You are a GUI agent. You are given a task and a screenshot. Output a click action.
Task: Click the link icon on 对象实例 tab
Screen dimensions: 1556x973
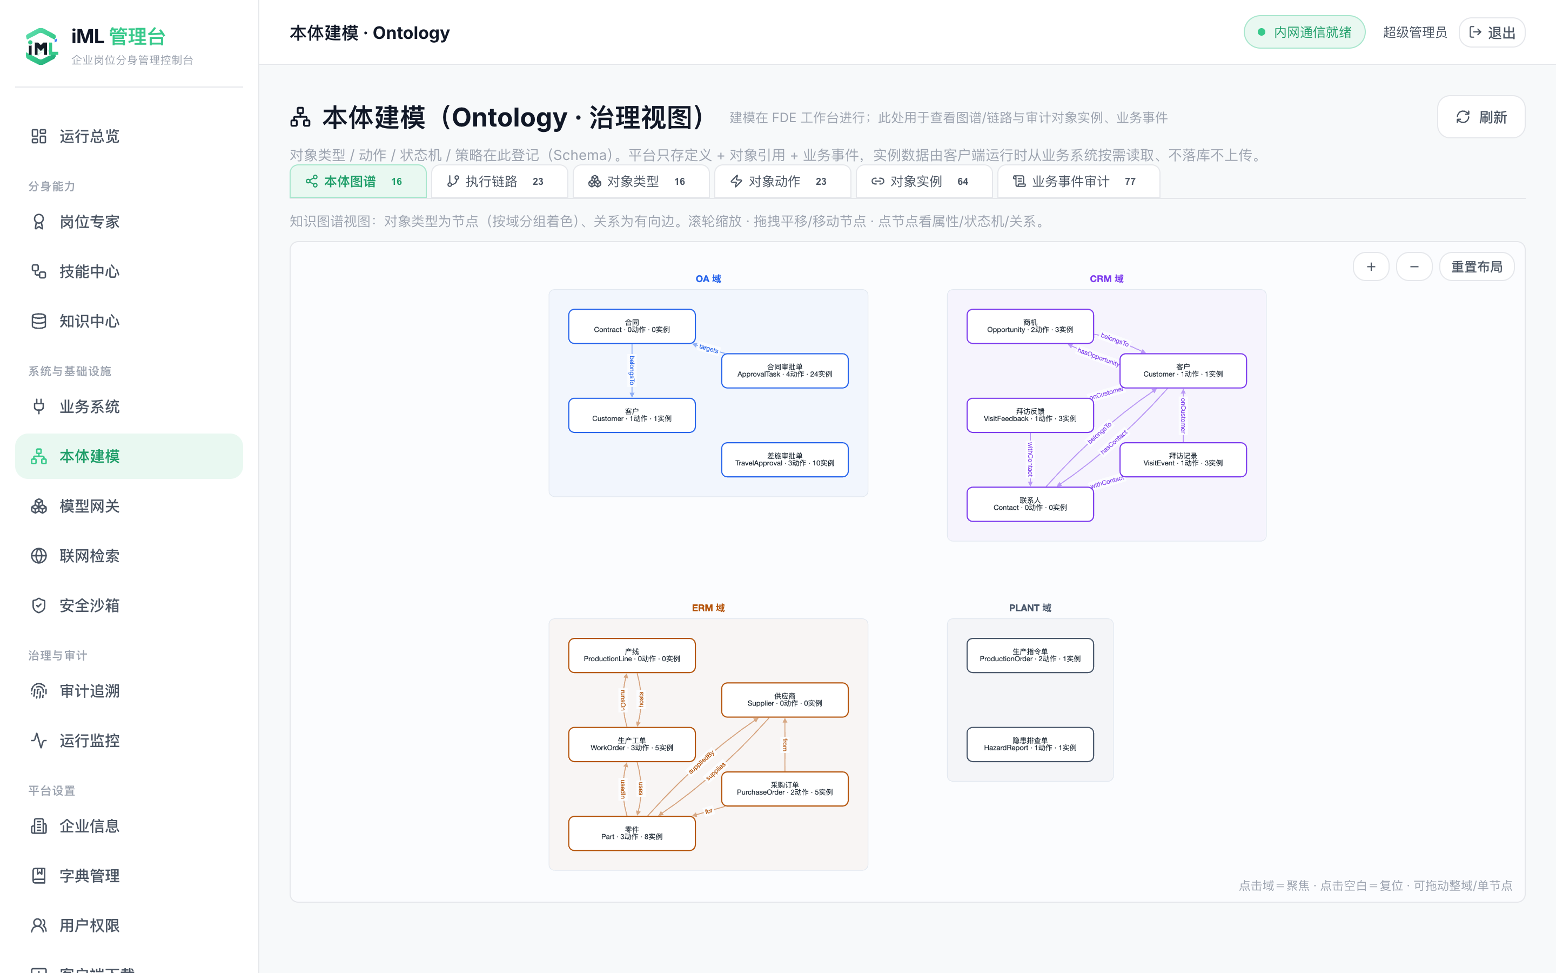tap(877, 182)
